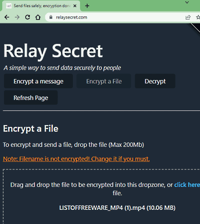Open a new tab with plus
This screenshot has height=224, width=200.
(87, 6)
